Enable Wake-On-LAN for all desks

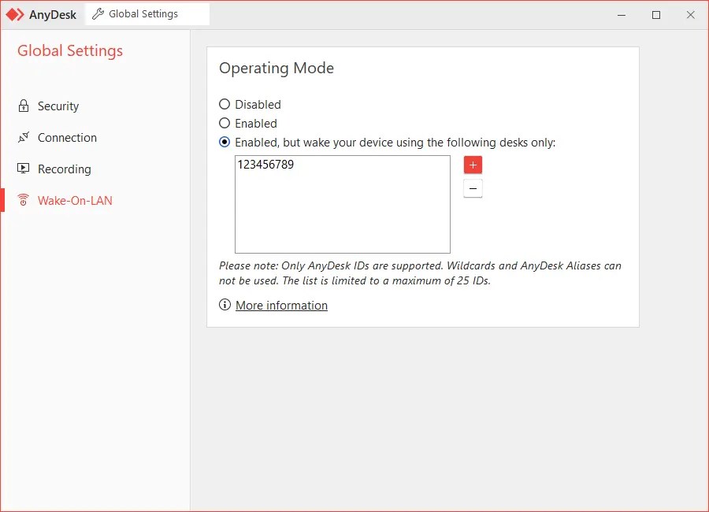pyautogui.click(x=225, y=123)
